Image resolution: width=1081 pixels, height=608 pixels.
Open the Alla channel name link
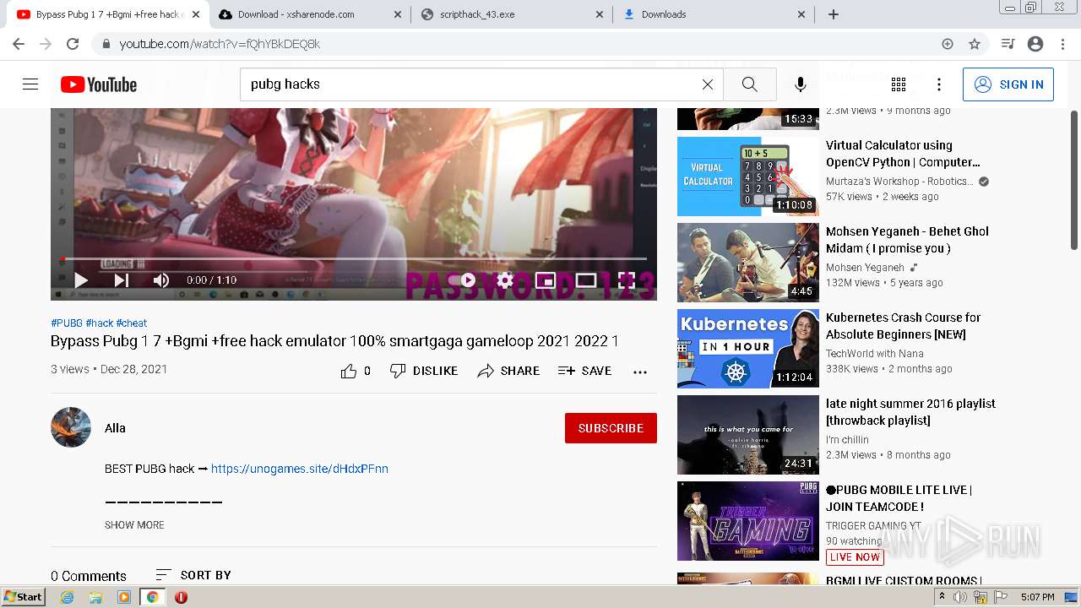point(115,428)
